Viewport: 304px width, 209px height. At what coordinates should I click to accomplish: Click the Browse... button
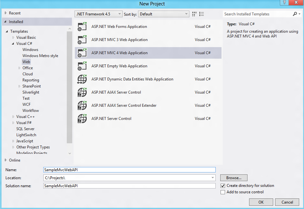[234, 178]
